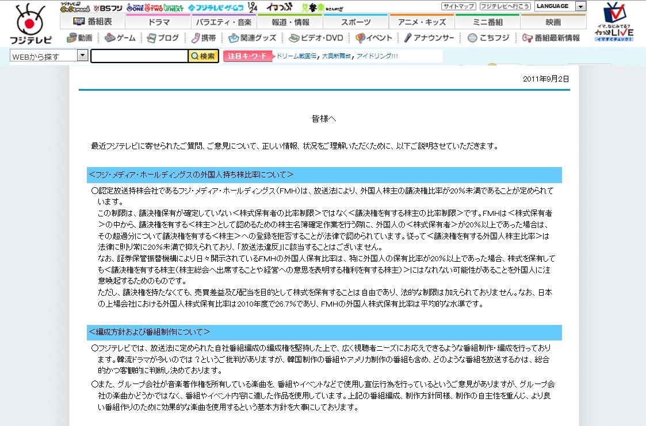Open 番組最新情報 megaphone icon link

pyautogui.click(x=551, y=38)
